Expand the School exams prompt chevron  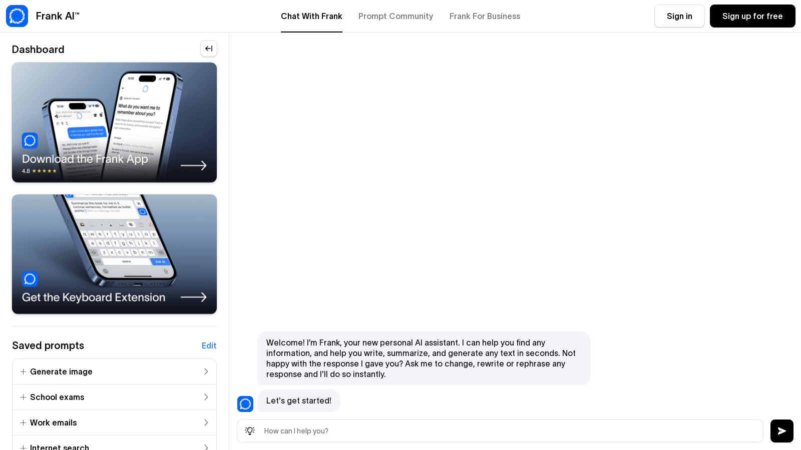pyautogui.click(x=206, y=397)
